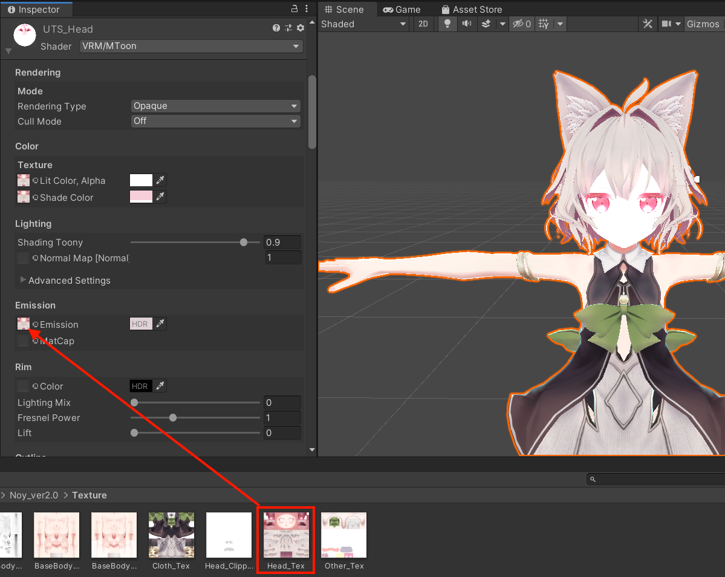Adjust Lighting Mix slider handle
Viewport: 725px width, 577px height.
coord(134,403)
